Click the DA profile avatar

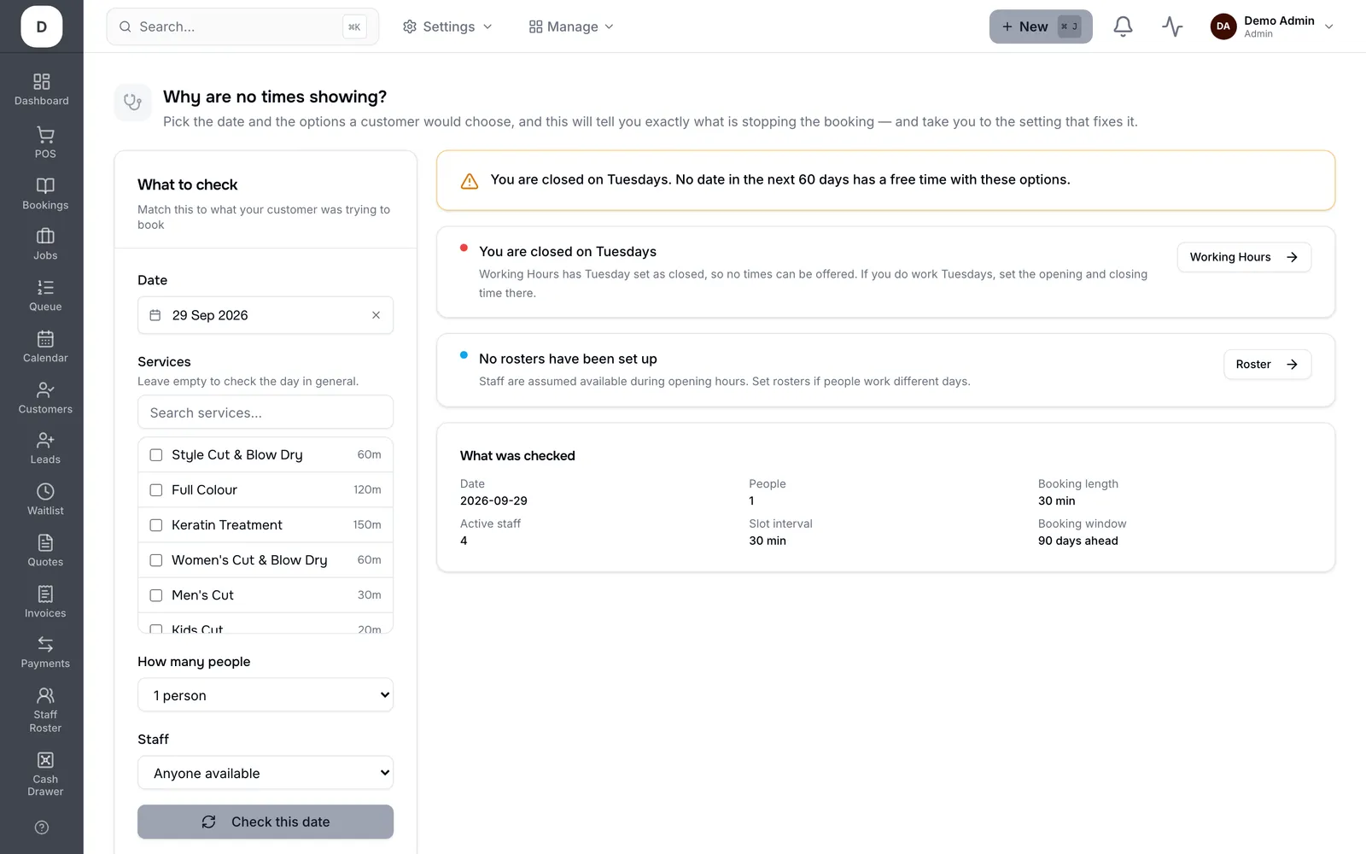pos(1223,26)
